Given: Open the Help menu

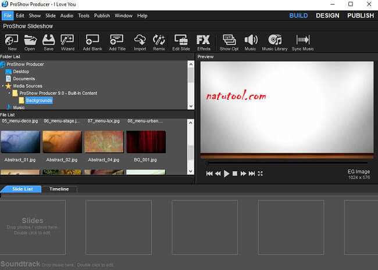Looking at the screenshot, I should tap(142, 16).
